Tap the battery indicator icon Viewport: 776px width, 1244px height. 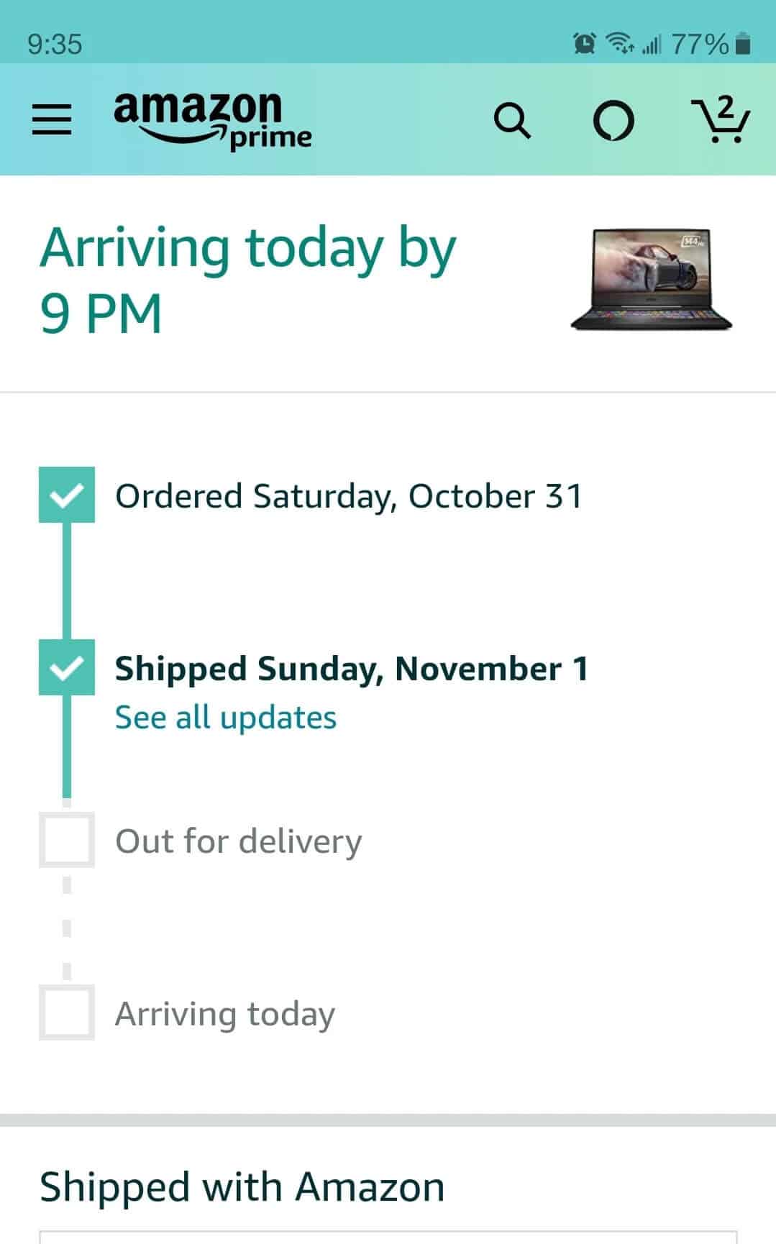tap(744, 45)
